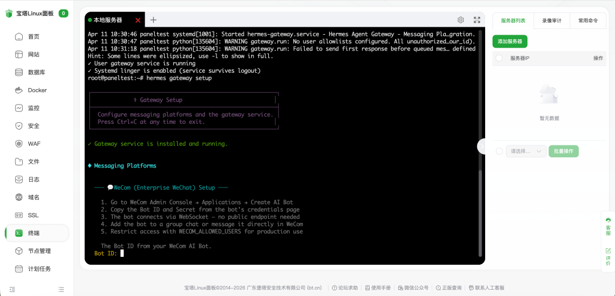
Task: Close the 本地服务器 terminal tab
Action: 138,20
